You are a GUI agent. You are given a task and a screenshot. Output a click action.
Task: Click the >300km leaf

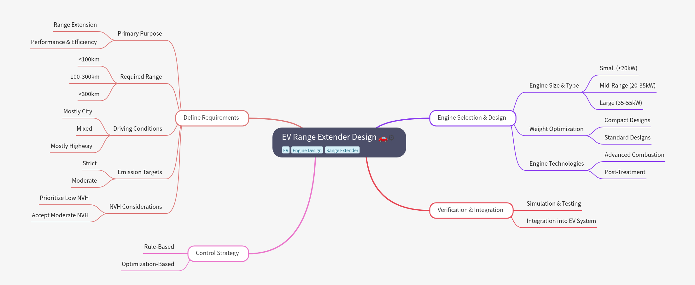[89, 94]
